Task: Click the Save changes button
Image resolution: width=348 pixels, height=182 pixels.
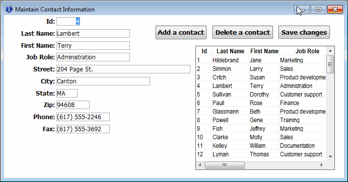Action: coord(304,32)
